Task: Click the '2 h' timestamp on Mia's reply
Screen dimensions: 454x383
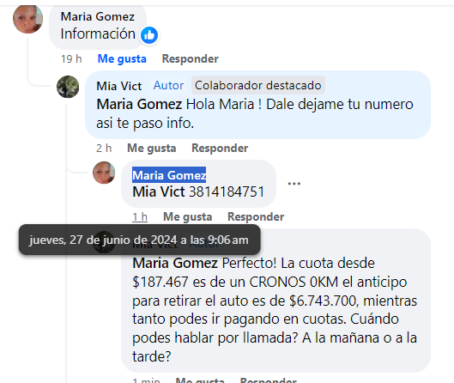Action: pyautogui.click(x=104, y=148)
